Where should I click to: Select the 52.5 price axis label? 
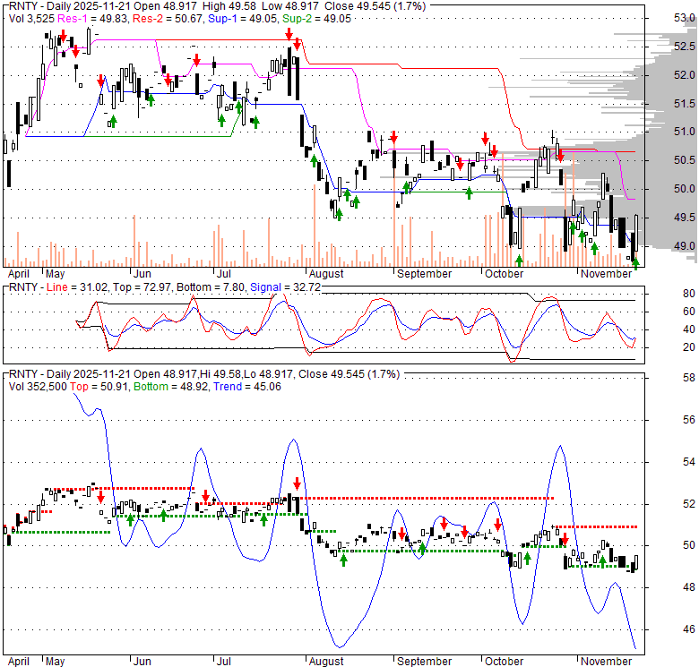click(x=685, y=47)
